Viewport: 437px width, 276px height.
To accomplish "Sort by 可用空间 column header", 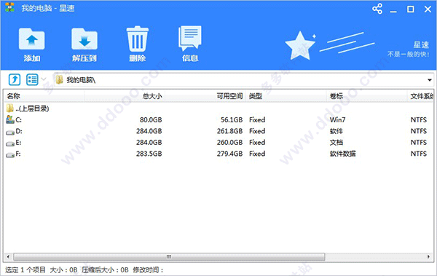I will click(x=205, y=96).
